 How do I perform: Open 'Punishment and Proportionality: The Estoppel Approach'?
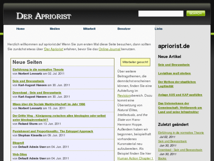coord(53,131)
